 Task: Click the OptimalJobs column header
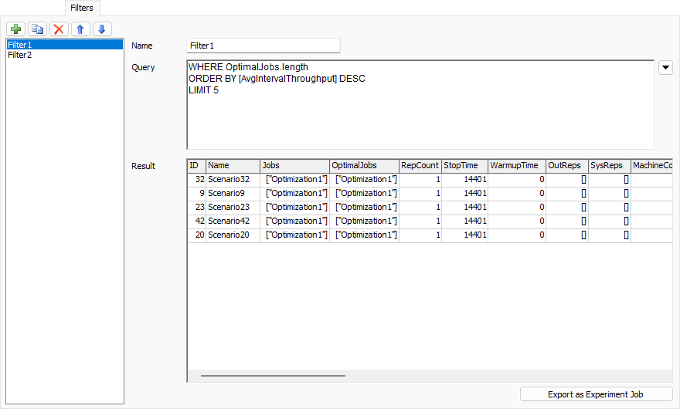click(363, 166)
